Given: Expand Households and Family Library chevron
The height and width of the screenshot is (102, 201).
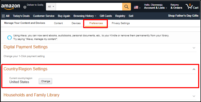Looking at the screenshot, I should [194, 96].
